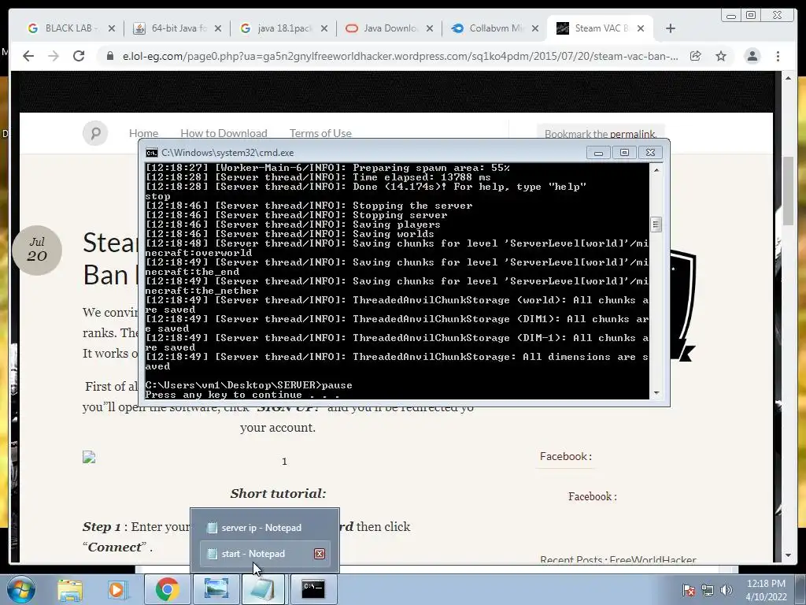Minimize the cmd.exe window
This screenshot has width=806, height=605.
coord(598,153)
